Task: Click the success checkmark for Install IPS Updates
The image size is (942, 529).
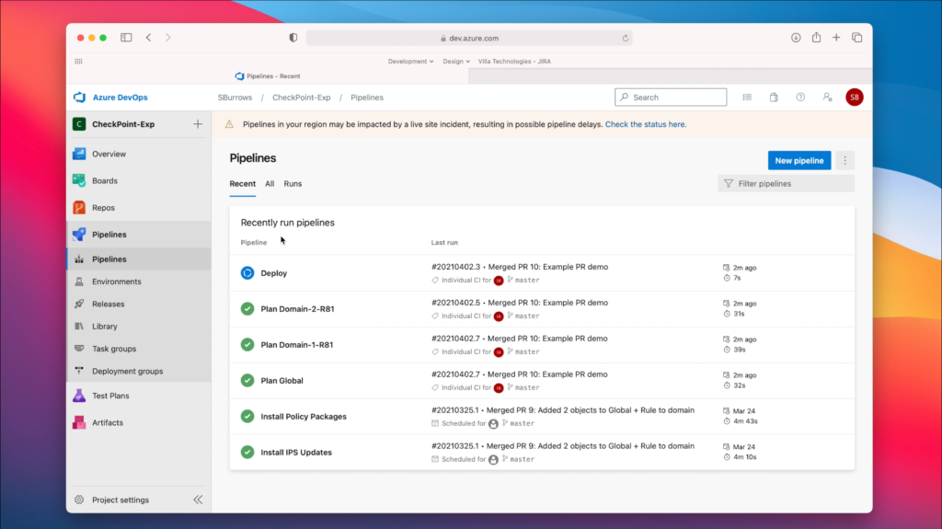Action: 247,452
